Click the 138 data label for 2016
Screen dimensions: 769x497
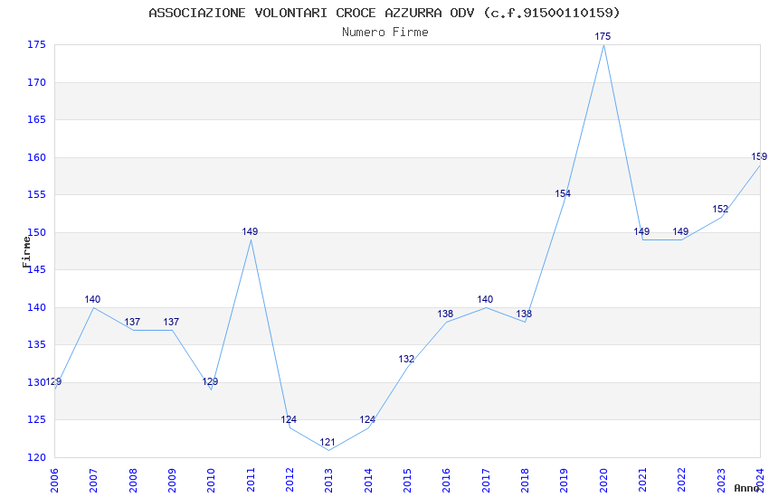(445, 314)
